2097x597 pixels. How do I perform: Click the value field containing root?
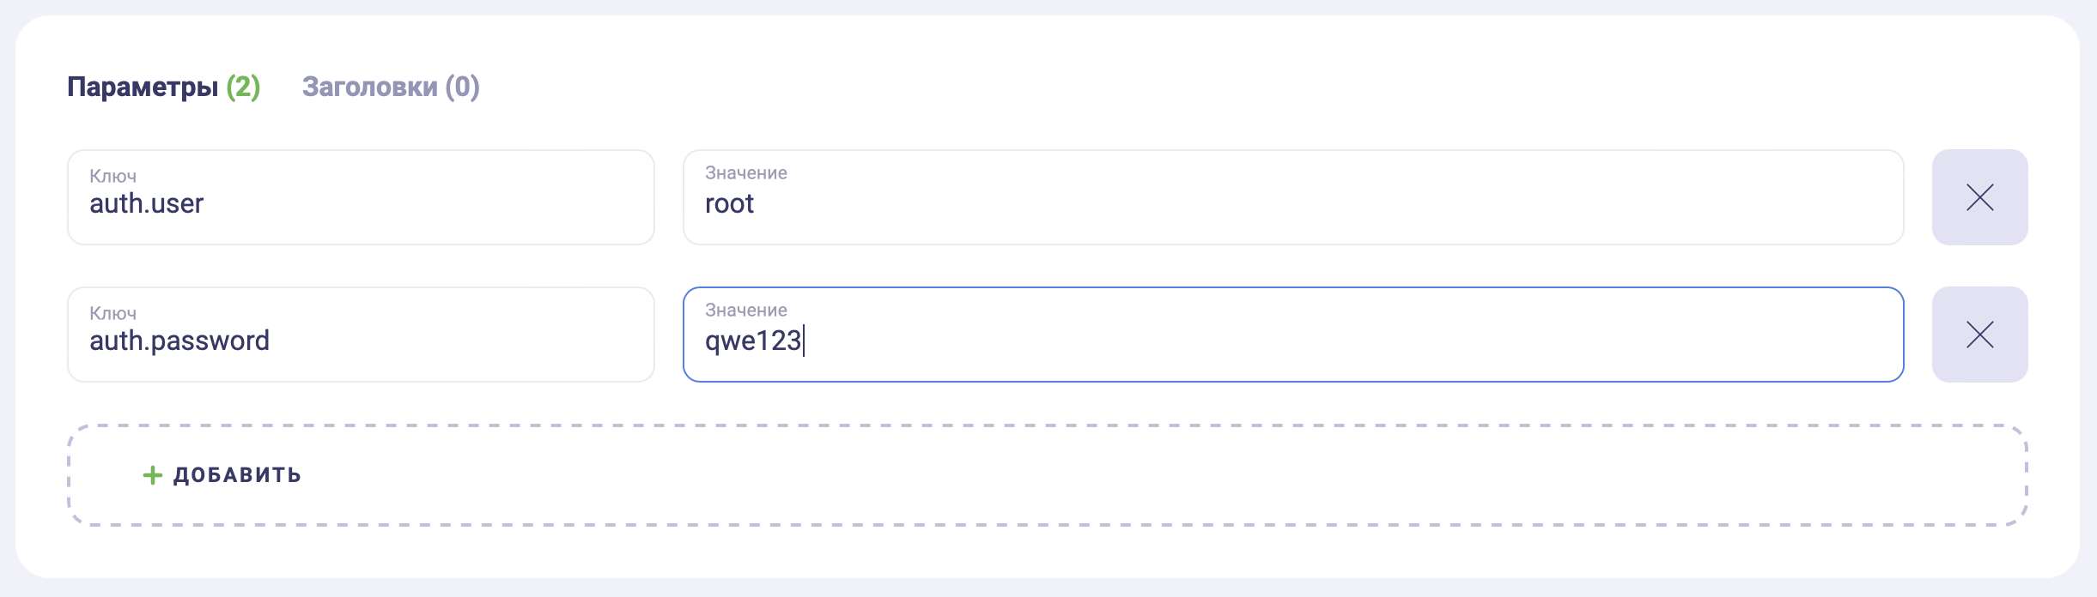(x=1293, y=197)
